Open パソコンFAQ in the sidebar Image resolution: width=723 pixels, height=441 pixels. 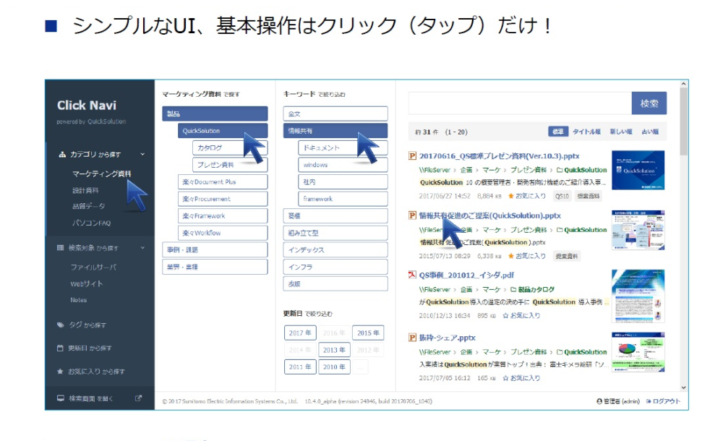[91, 223]
